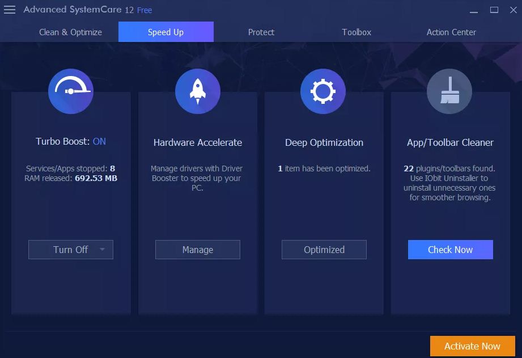Screen dimensions: 522x358
Task: Click the Hardware Accelerate heading
Action: [198, 142]
